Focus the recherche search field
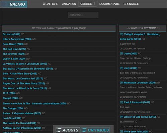Image resolution: width=167 pixels, height=133 pixels. [x=83, y=15]
